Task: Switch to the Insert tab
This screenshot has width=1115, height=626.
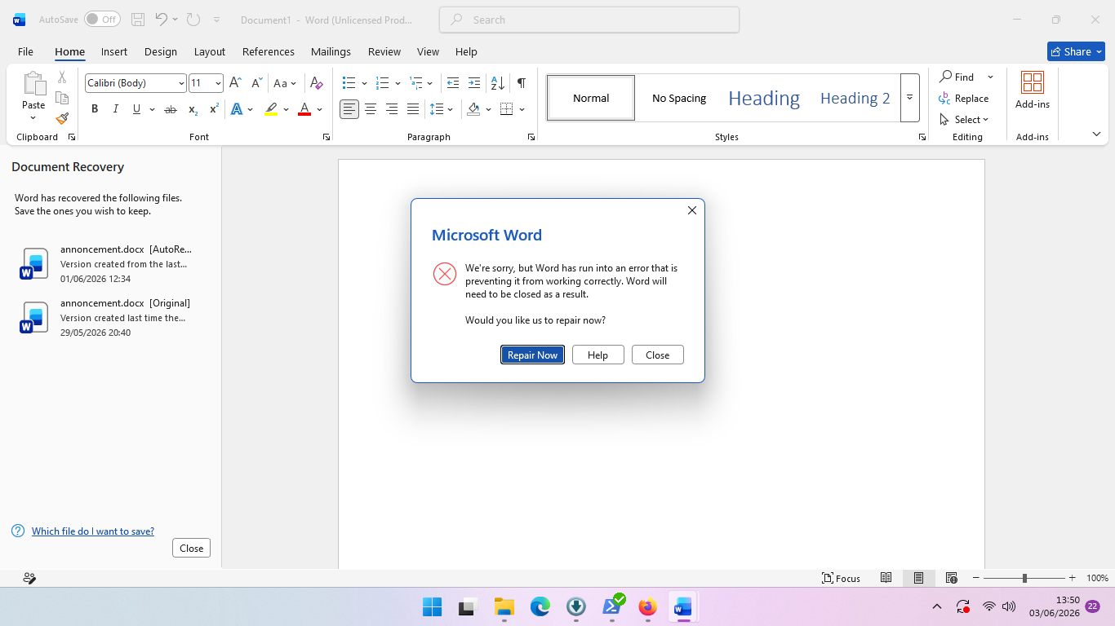Action: [114, 51]
